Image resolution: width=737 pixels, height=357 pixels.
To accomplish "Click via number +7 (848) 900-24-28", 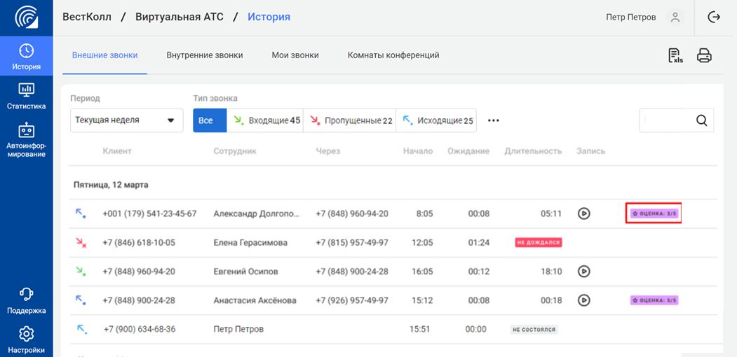I will pyautogui.click(x=352, y=272).
